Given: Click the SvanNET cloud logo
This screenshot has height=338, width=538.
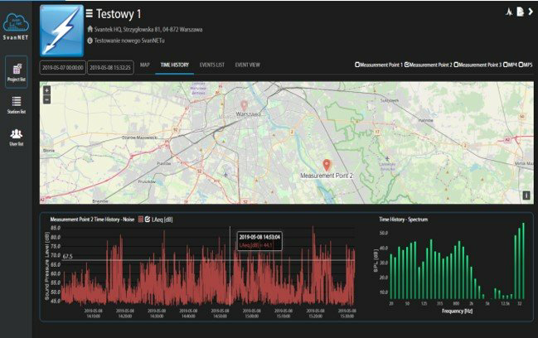Looking at the screenshot, I should click(x=16, y=27).
